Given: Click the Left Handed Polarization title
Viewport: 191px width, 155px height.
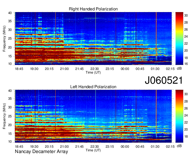Looking at the screenshot, I should tap(93, 87).
